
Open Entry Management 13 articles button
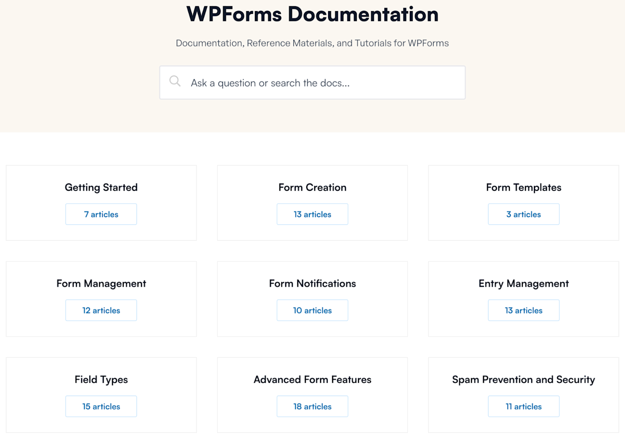click(x=524, y=310)
